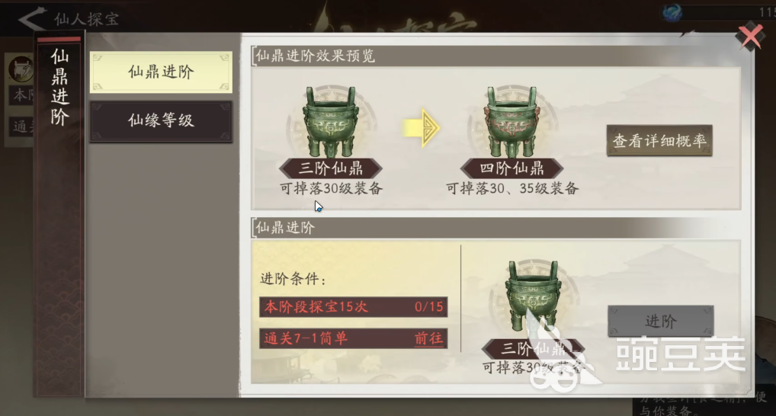Click the 四阶仙鼎 cauldron icon in the preview
Image resolution: width=776 pixels, height=416 pixels.
(511, 122)
